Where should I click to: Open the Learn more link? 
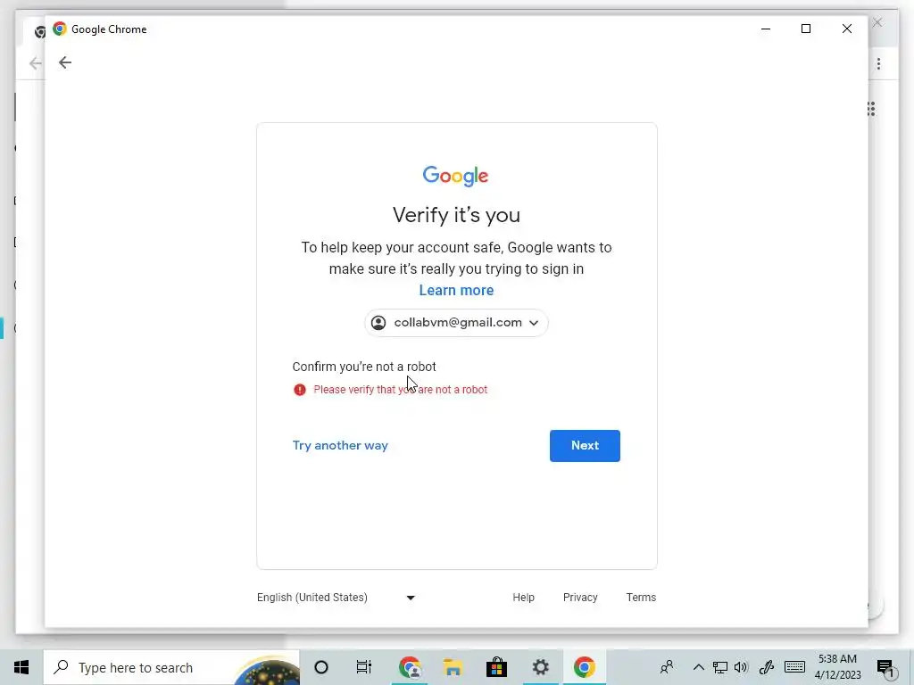[456, 290]
